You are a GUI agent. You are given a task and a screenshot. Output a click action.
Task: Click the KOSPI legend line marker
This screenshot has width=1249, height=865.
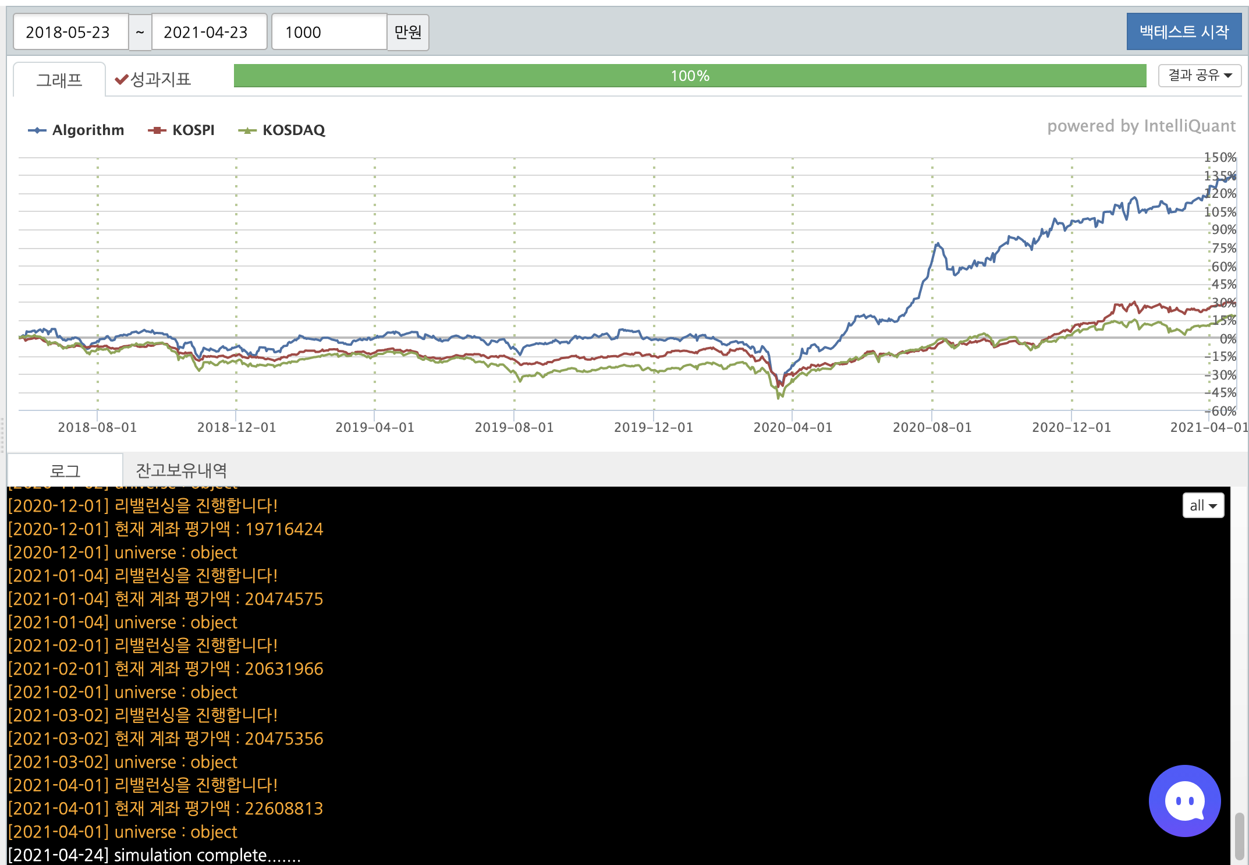pos(157,130)
